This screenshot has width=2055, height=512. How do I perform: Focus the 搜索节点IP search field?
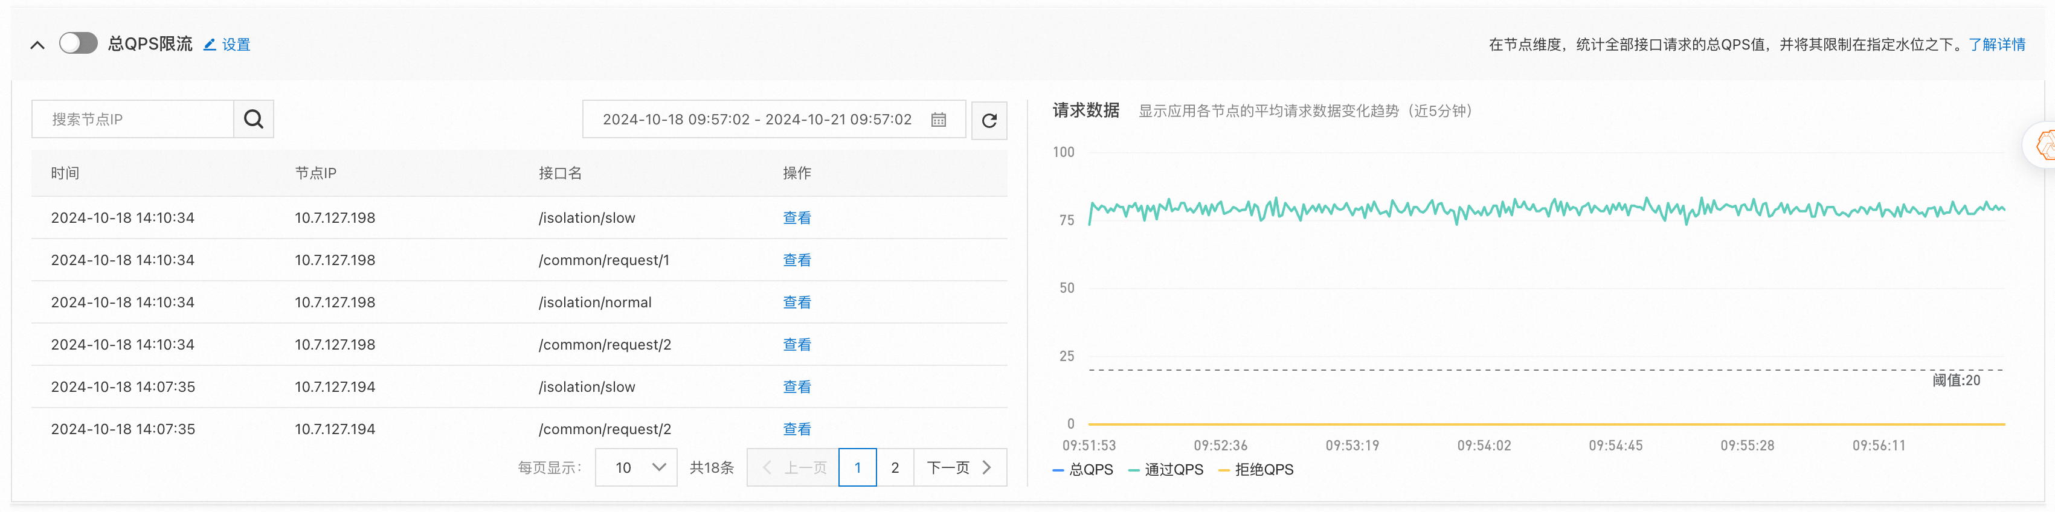(x=132, y=119)
